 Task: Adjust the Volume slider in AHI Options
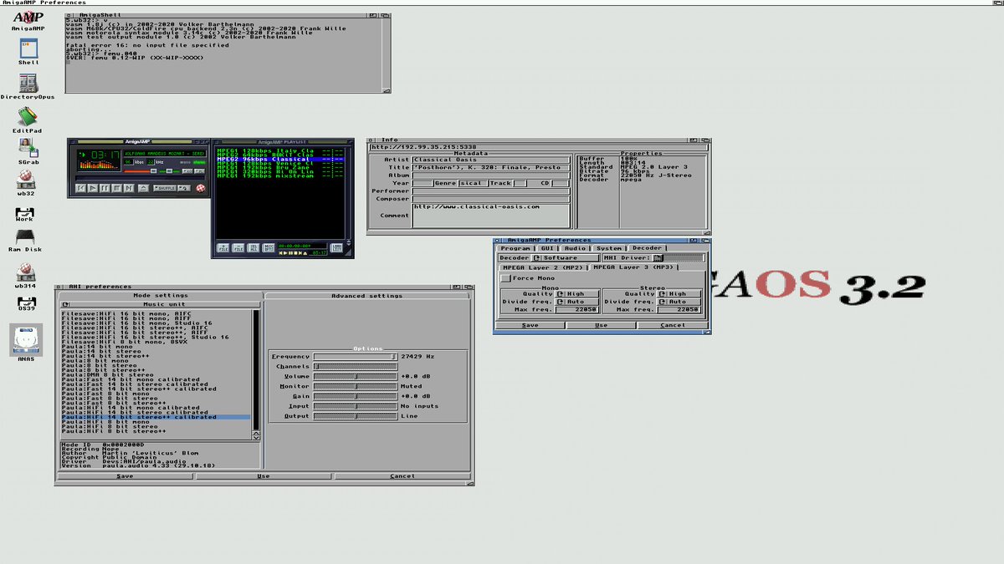(x=355, y=376)
